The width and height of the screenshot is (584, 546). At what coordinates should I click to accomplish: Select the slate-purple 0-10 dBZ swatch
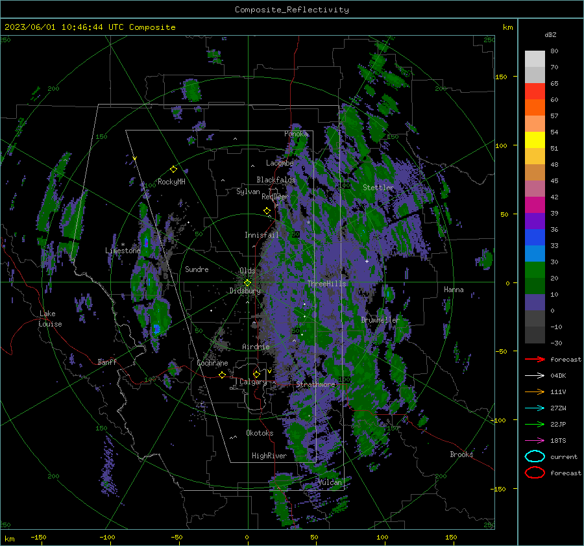(535, 303)
